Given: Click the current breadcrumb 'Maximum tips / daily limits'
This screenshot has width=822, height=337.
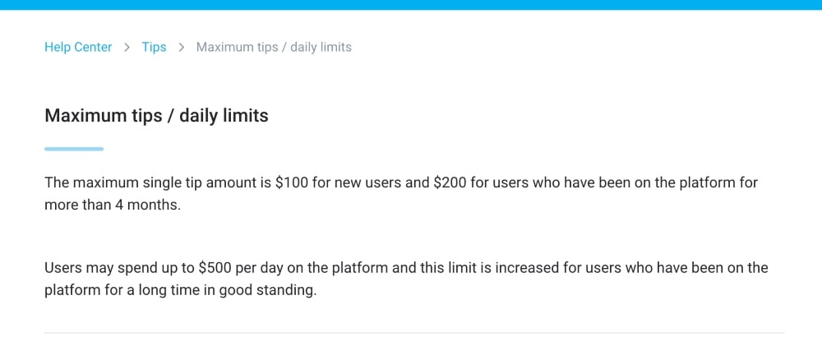Looking at the screenshot, I should (274, 47).
